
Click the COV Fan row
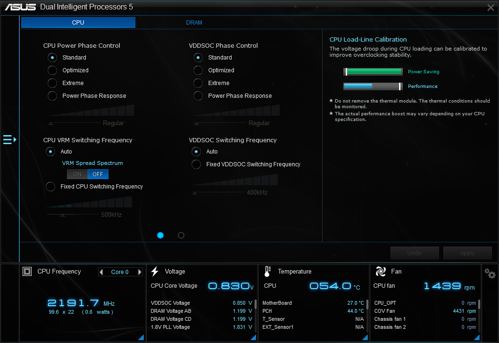pyautogui.click(x=425, y=311)
